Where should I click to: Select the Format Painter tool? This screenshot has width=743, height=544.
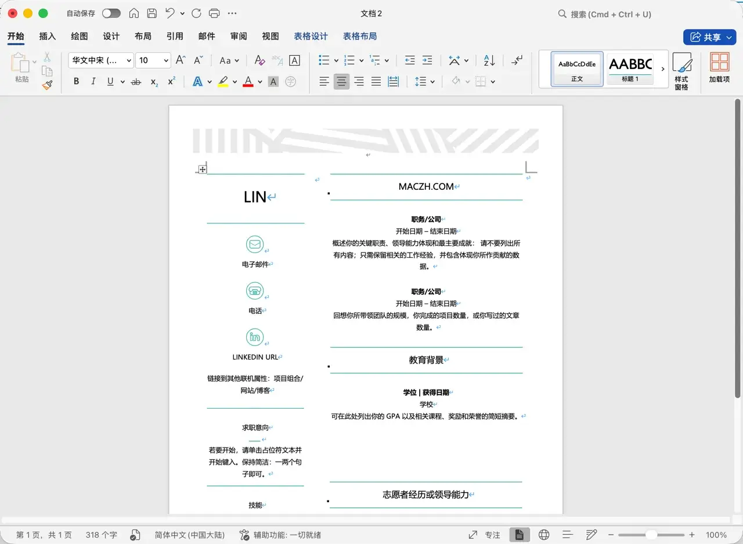[48, 84]
